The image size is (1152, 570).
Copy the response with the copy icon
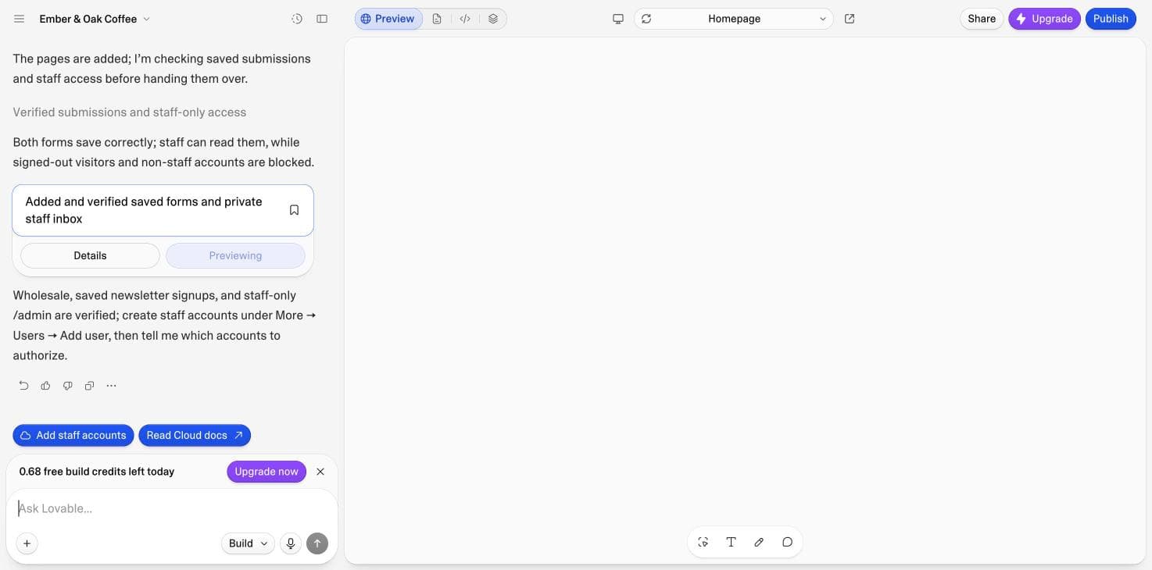click(89, 386)
